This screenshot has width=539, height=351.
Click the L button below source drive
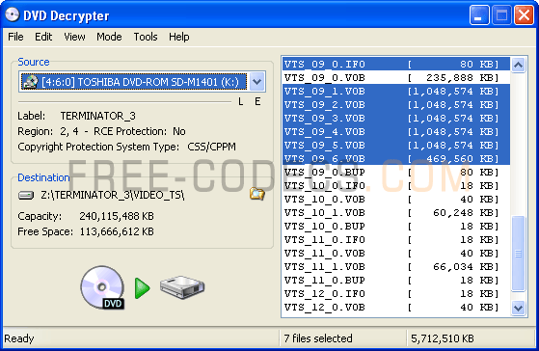click(241, 102)
